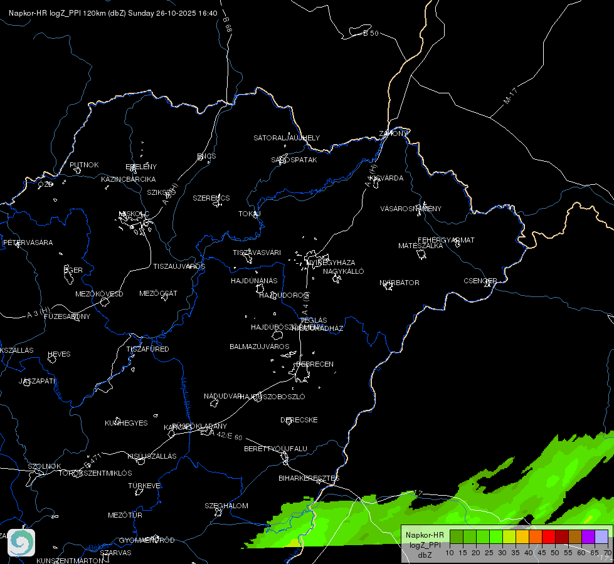
Task: Click the VÁSÁROSNAMÉNY label
Action: pos(411,209)
